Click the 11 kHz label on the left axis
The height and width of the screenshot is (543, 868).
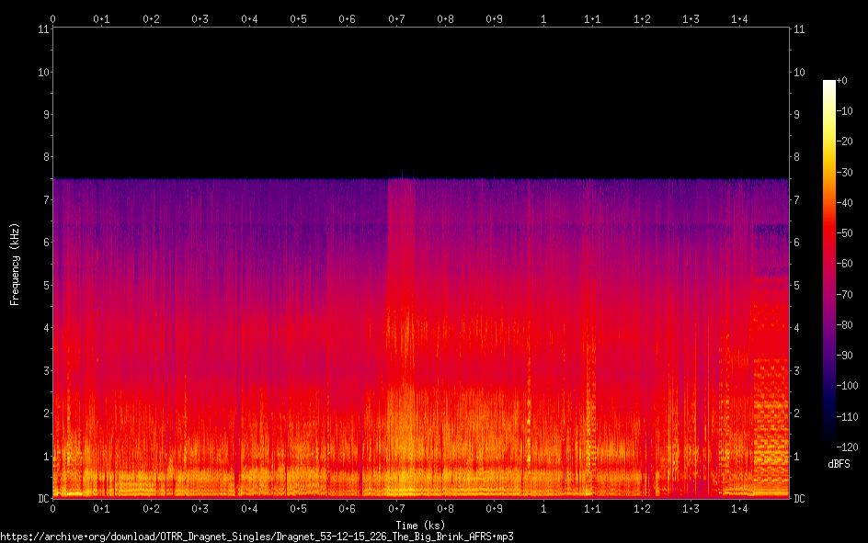(42, 29)
